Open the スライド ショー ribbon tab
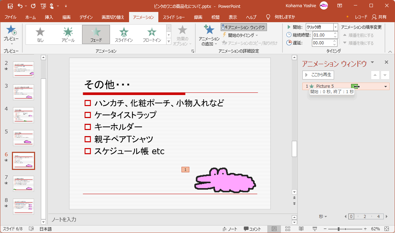395x233 pixels. (174, 17)
